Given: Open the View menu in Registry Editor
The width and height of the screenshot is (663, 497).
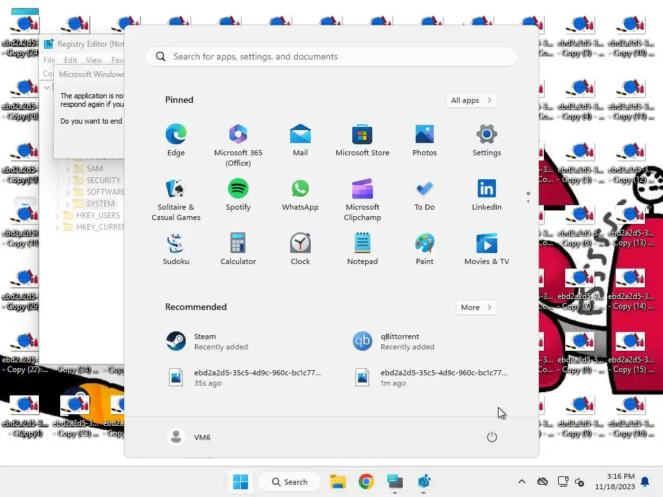Looking at the screenshot, I should click(95, 60).
